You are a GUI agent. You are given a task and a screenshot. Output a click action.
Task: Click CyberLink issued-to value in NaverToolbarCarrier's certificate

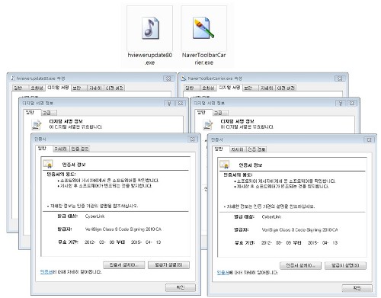pyautogui.click(x=271, y=216)
